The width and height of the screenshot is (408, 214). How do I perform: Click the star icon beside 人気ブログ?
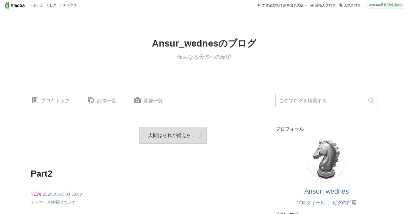point(340,5)
